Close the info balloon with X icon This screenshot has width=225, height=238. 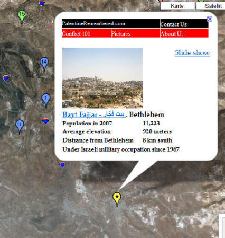[x=210, y=19]
